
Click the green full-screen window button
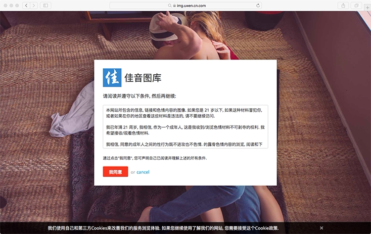(17, 5)
